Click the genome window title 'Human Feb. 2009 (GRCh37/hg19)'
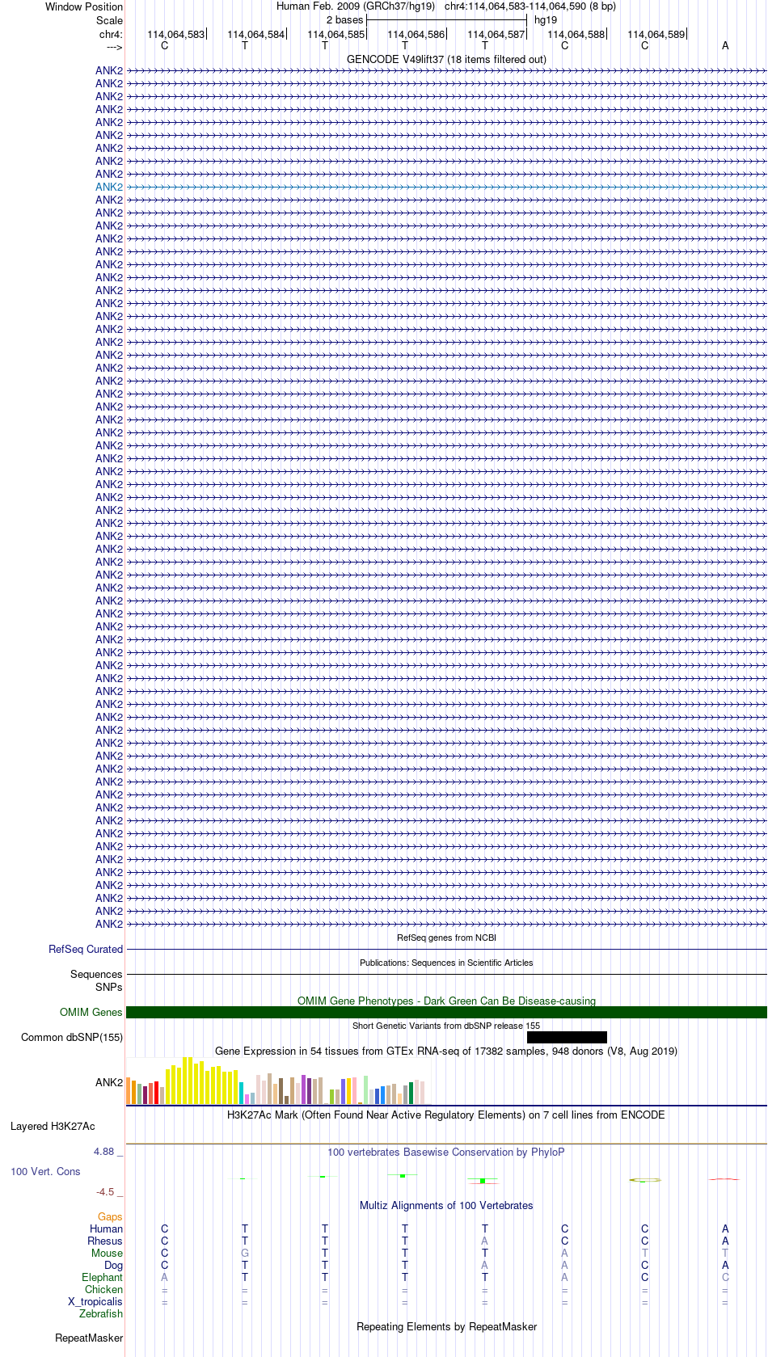 coord(356,6)
